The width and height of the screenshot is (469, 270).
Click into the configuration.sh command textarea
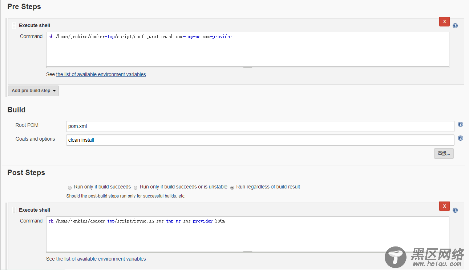coord(248,49)
